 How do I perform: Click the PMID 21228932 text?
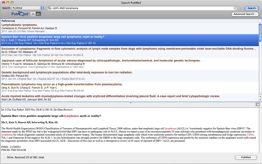click(11, 147)
